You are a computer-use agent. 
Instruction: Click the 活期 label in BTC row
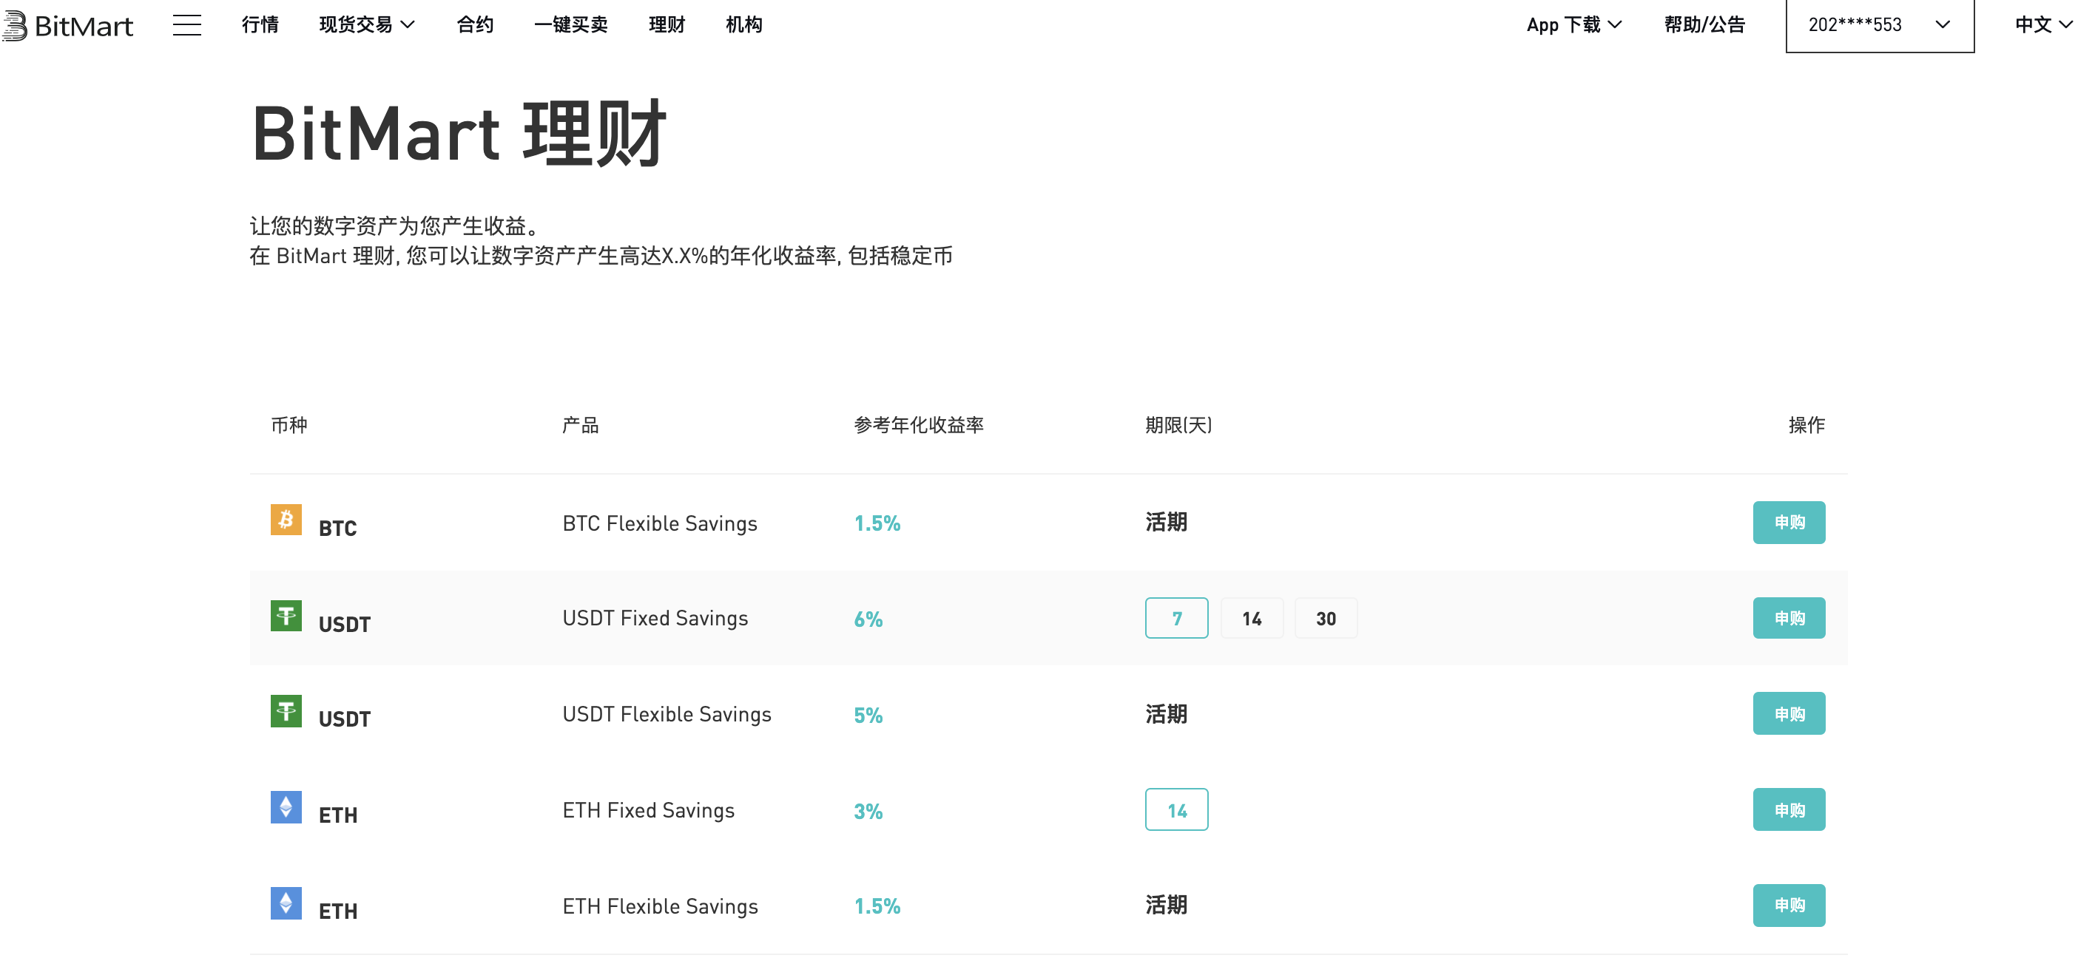point(1167,523)
